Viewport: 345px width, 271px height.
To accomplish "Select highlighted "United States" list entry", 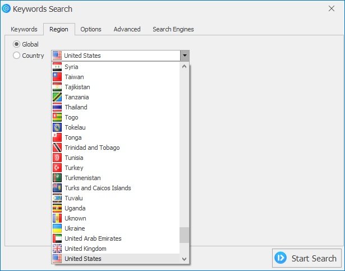I will pos(116,259).
